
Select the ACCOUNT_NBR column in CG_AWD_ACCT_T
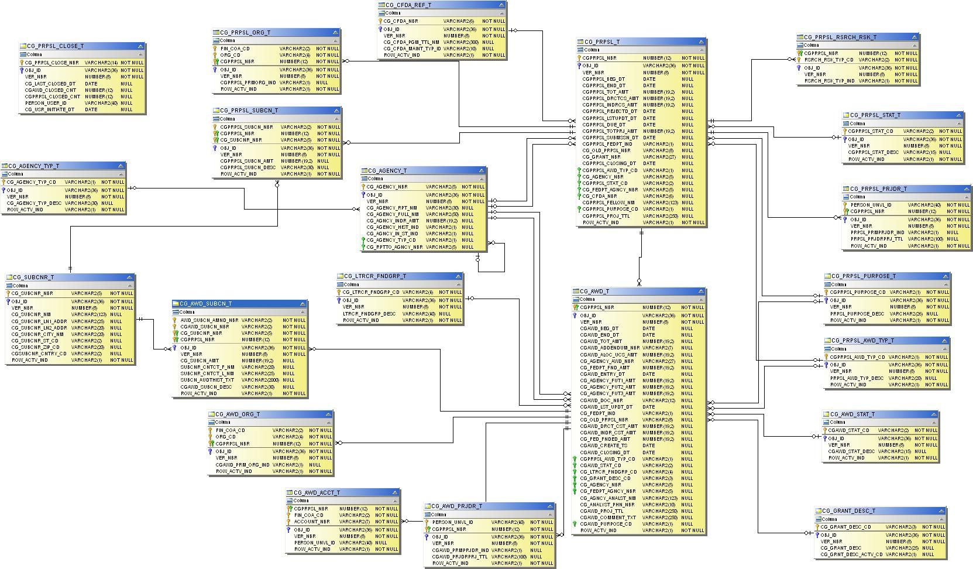pos(343,522)
